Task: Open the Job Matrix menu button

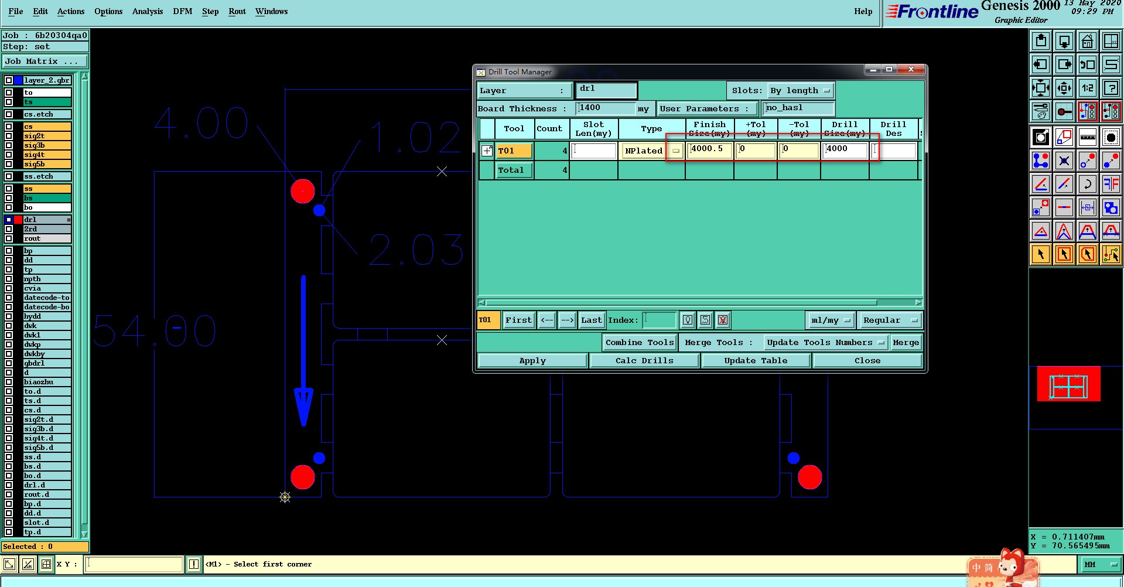Action: click(x=45, y=61)
